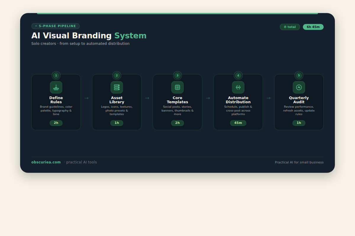Open the obscuriea.com link

[x=46, y=162]
